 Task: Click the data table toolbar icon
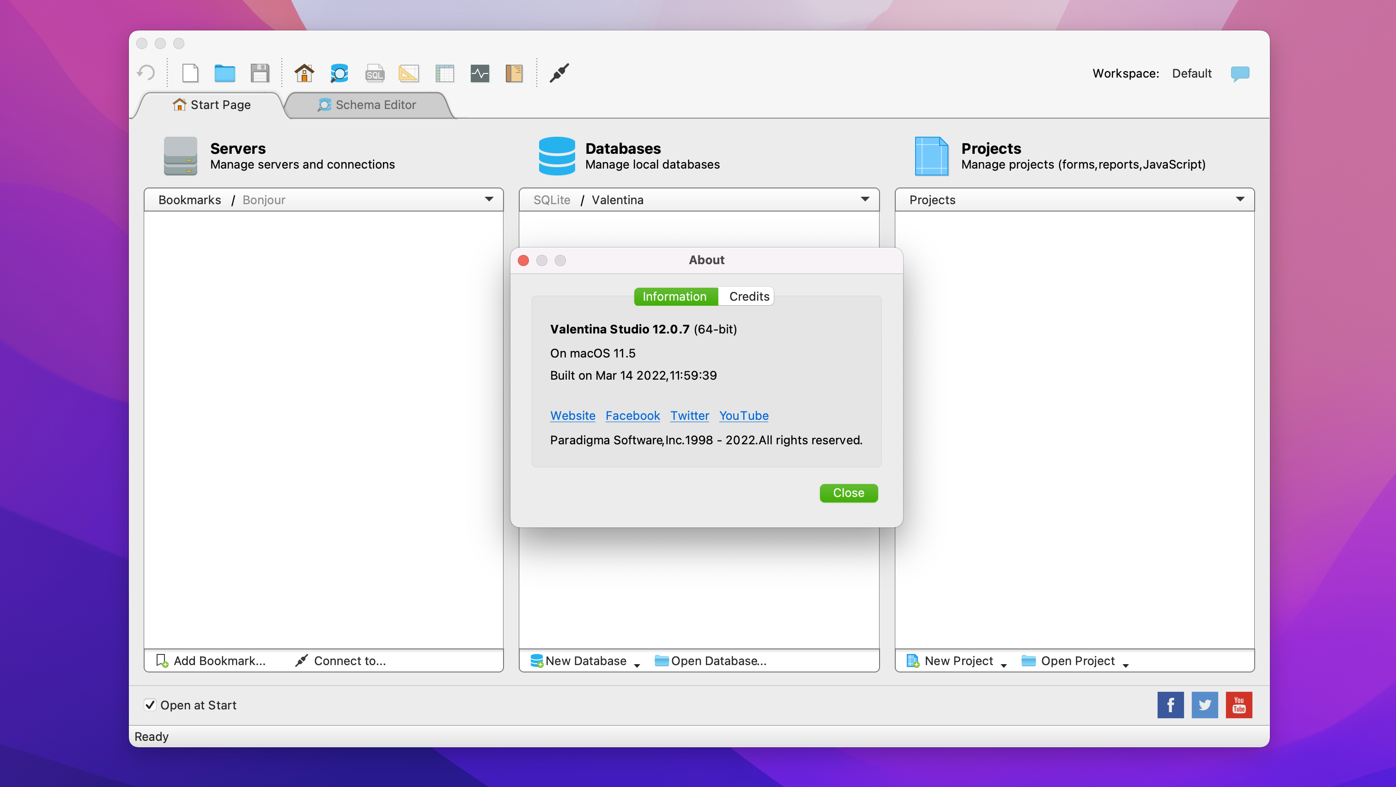click(x=444, y=73)
